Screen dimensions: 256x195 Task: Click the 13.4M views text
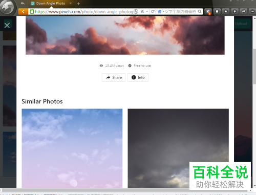click(114, 66)
